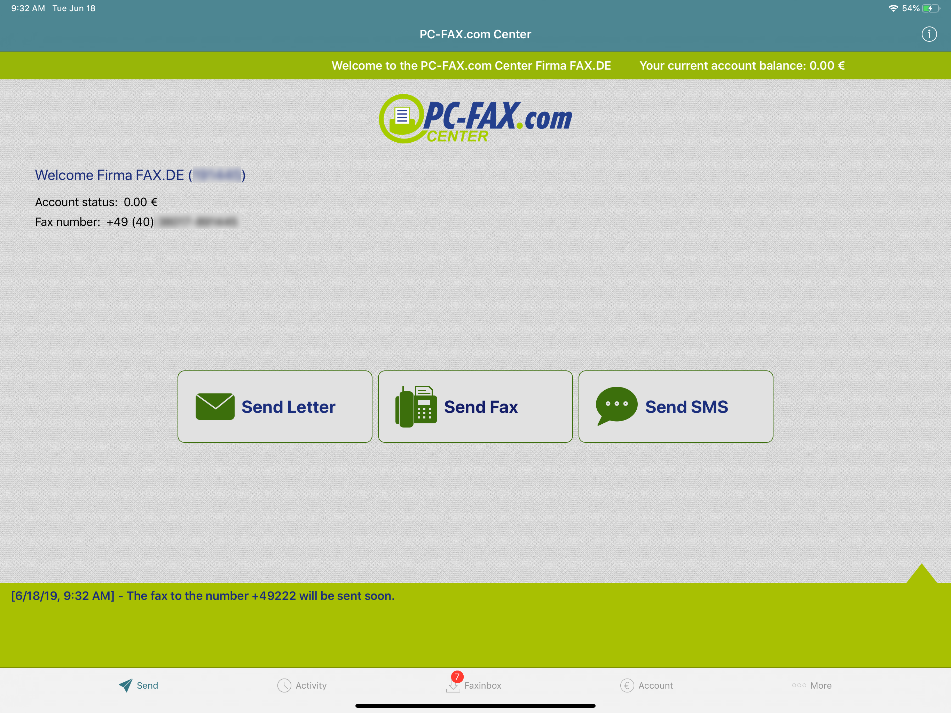
Task: Tap the Send Letter button
Action: coord(275,406)
